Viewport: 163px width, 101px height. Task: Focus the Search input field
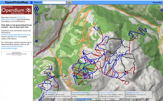pos(54,3)
